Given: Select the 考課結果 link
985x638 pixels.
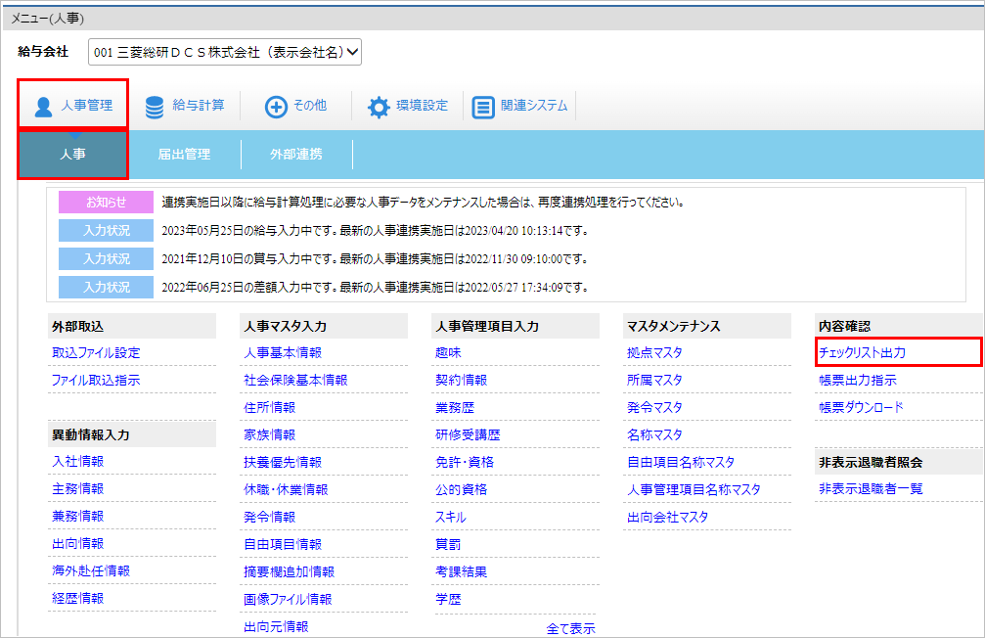Looking at the screenshot, I should 462,571.
